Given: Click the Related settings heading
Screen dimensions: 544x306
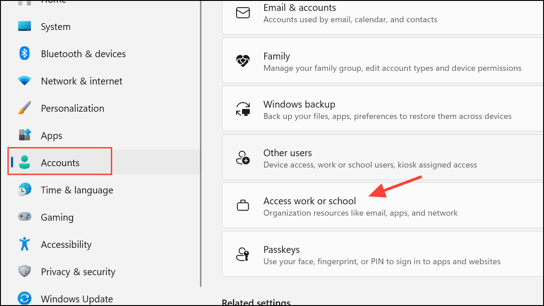Looking at the screenshot, I should (256, 302).
